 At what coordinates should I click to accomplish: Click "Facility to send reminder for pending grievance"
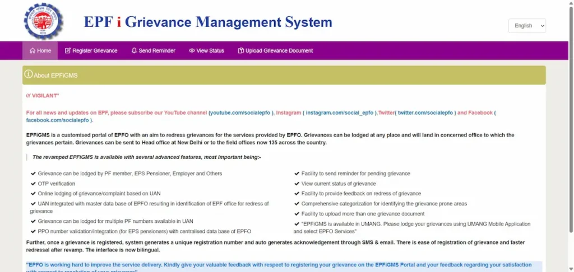pos(356,173)
